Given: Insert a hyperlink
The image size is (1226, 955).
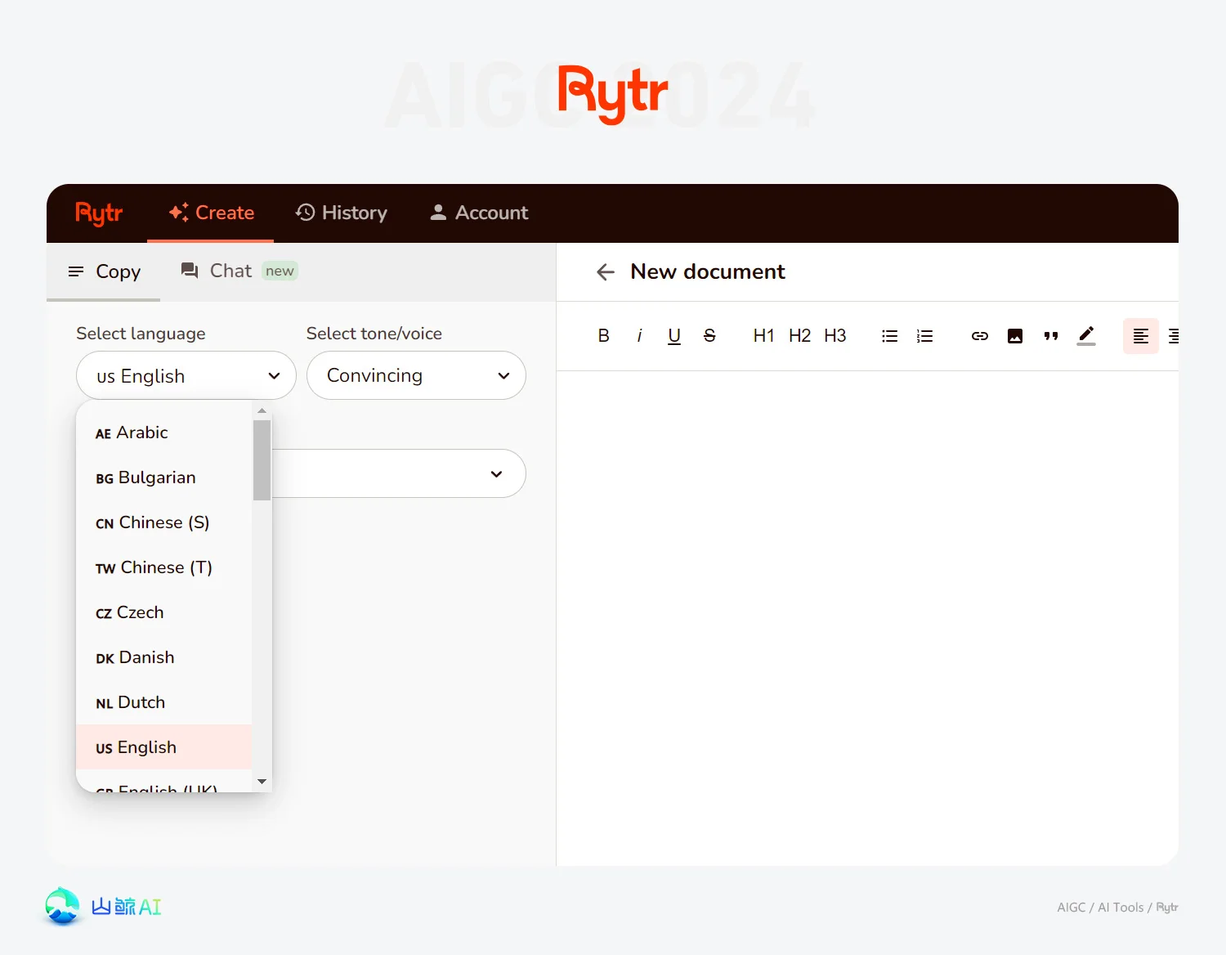Looking at the screenshot, I should (979, 336).
